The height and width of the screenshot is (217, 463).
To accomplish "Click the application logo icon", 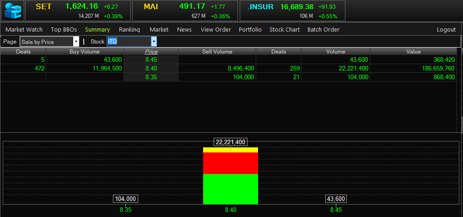I will click(12, 11).
